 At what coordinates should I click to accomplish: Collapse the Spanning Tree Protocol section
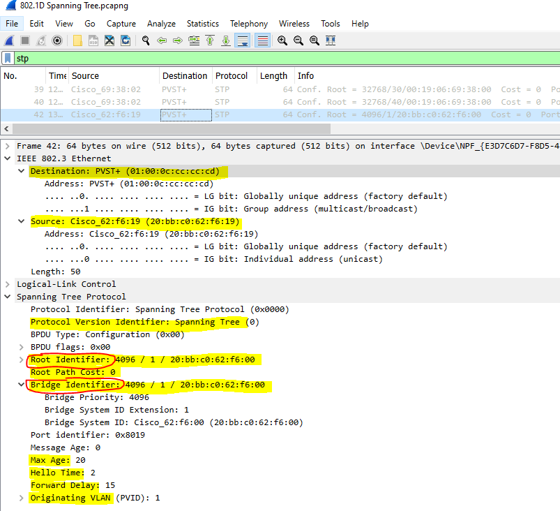coord(8,297)
